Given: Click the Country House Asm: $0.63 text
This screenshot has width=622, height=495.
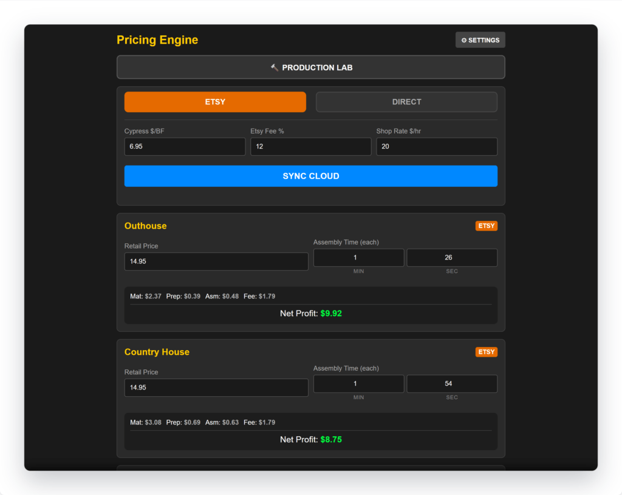Looking at the screenshot, I should coord(222,422).
